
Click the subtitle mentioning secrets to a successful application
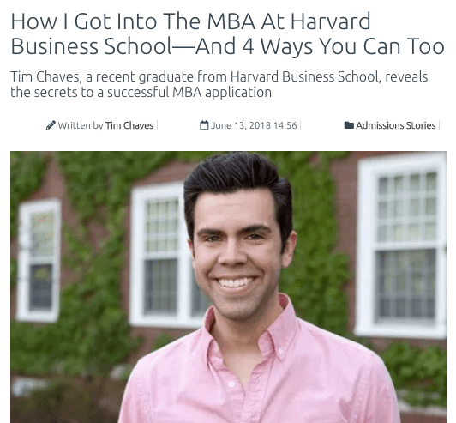pyautogui.click(x=219, y=84)
